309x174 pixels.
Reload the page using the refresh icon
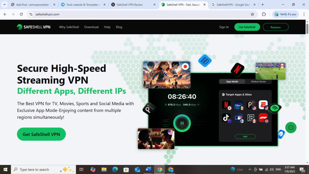pos(21,14)
